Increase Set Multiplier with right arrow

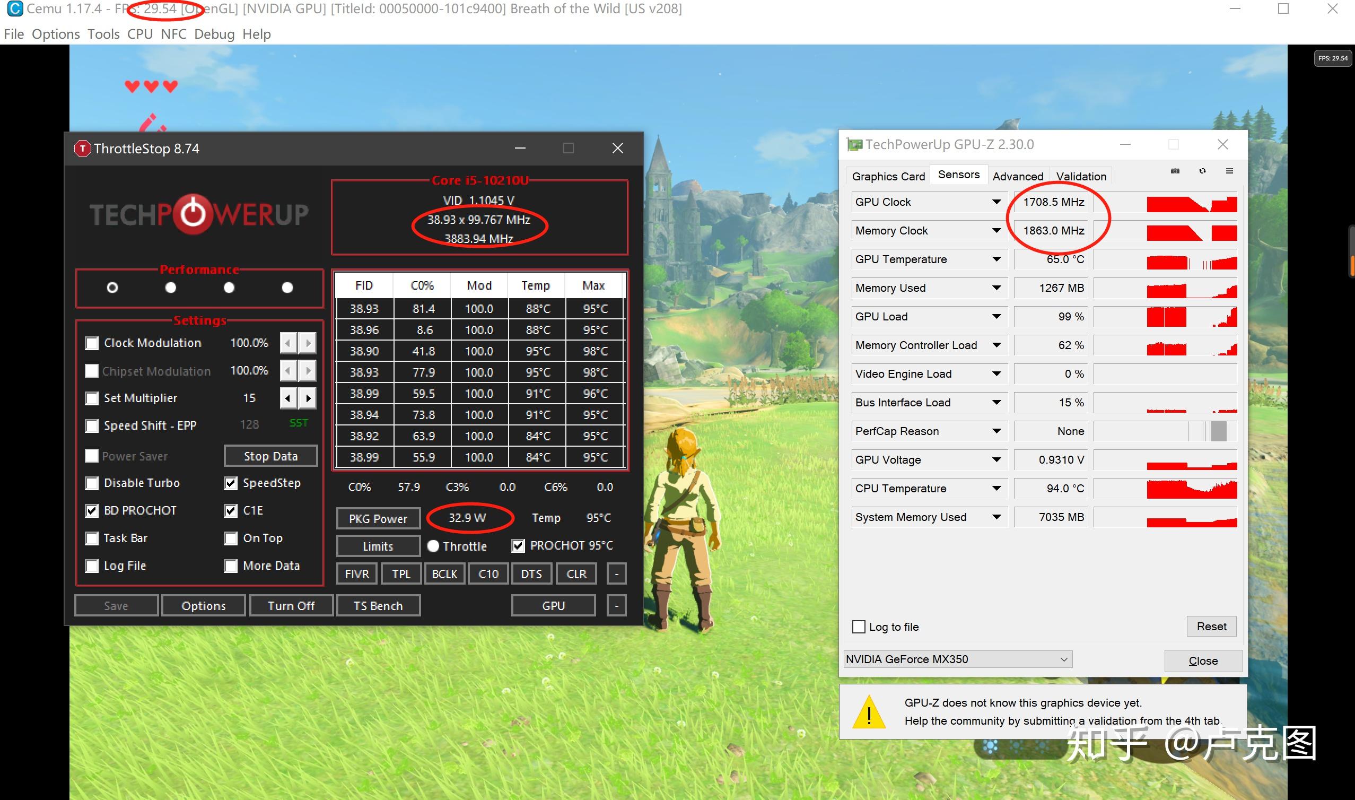point(308,398)
